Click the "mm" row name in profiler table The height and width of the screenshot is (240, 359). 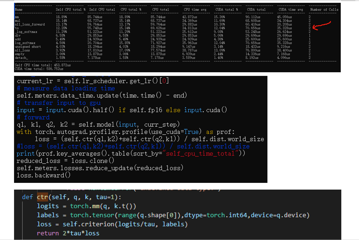(x=17, y=17)
